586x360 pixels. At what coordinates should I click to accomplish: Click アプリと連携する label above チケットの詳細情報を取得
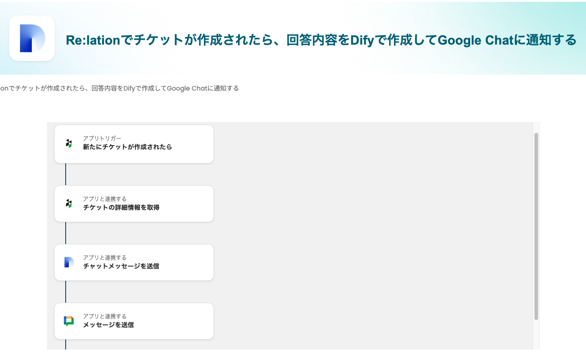(x=105, y=199)
